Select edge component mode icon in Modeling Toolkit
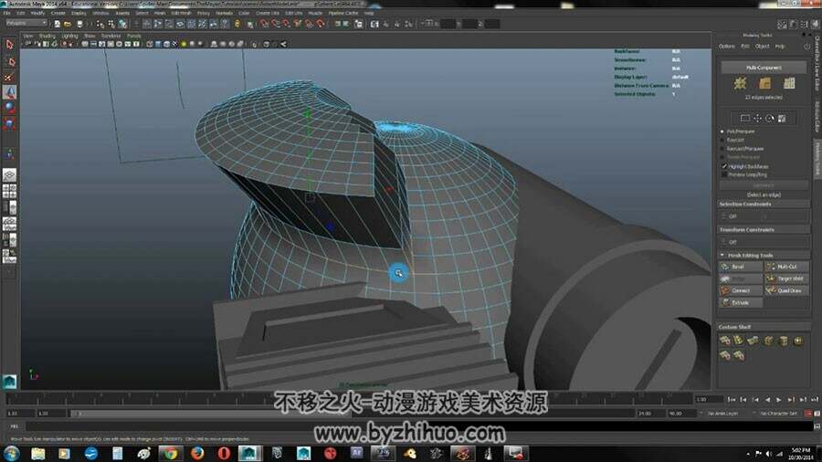This screenshot has width=822, height=462. [x=764, y=83]
